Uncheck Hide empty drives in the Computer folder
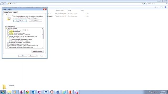 tap(8, 43)
